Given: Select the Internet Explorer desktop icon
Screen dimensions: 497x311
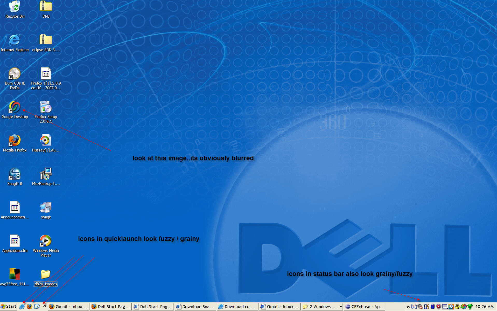Looking at the screenshot, I should click(x=15, y=43).
